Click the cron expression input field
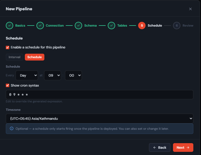 [x=100, y=95]
